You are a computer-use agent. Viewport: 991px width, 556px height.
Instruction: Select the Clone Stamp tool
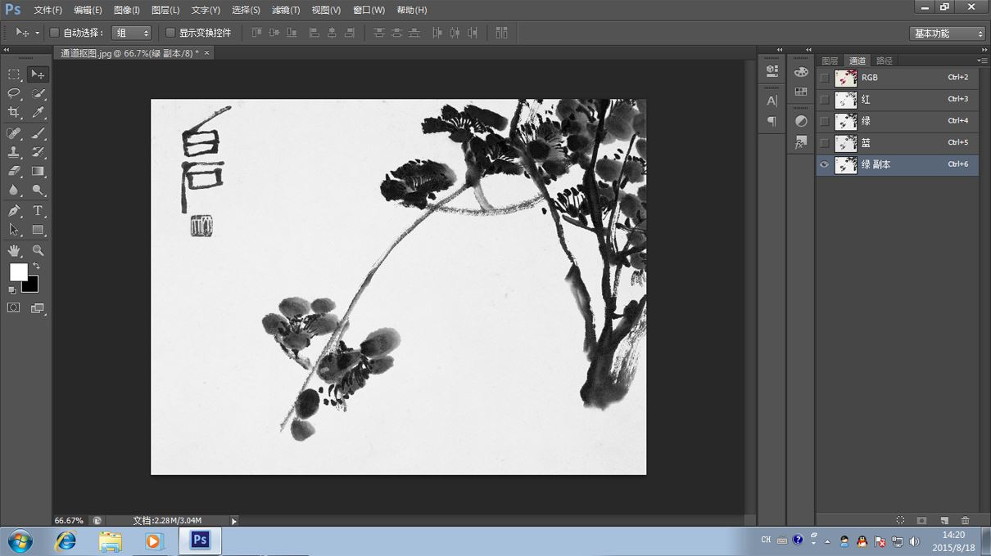point(14,152)
